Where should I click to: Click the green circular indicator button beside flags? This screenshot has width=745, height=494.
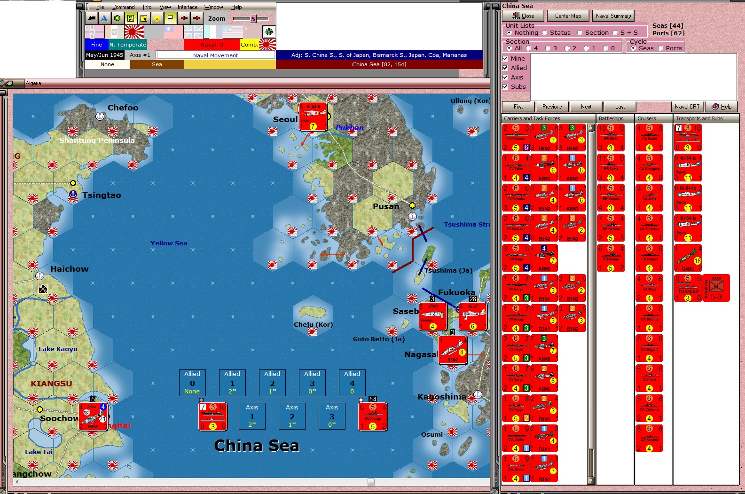(269, 32)
